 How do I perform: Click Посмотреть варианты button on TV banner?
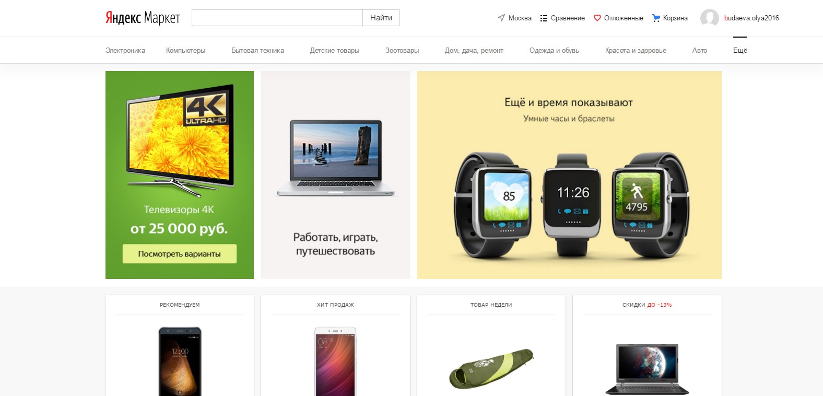(x=180, y=254)
